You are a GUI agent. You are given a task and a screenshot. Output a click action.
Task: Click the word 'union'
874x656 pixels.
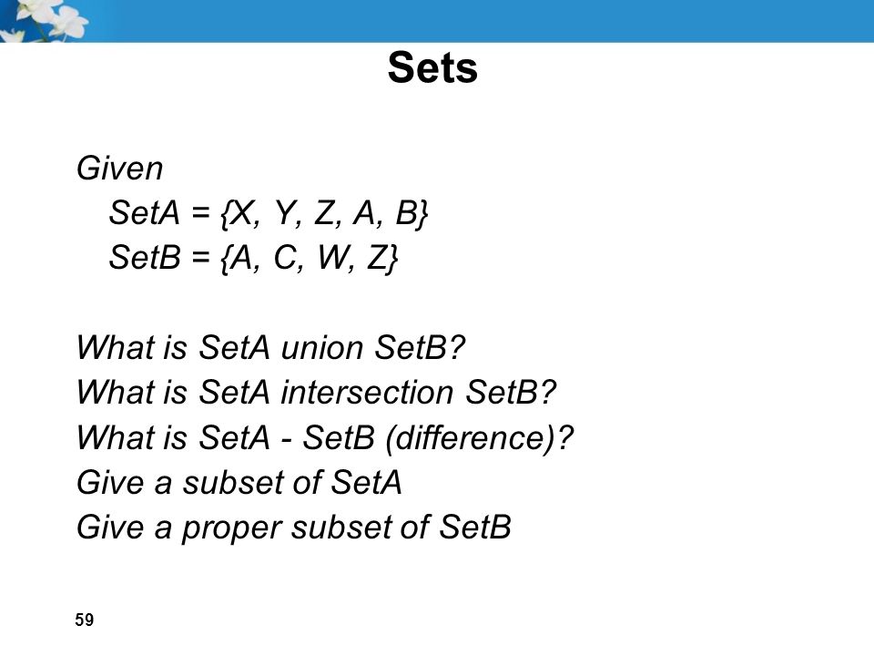(x=322, y=347)
